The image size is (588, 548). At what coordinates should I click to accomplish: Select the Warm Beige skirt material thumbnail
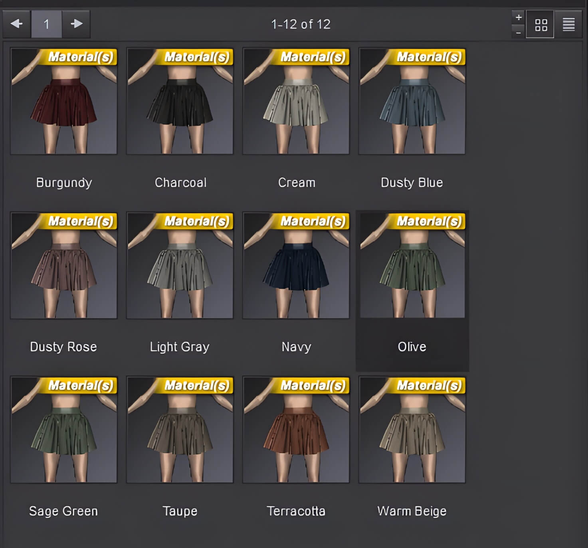pyautogui.click(x=412, y=430)
